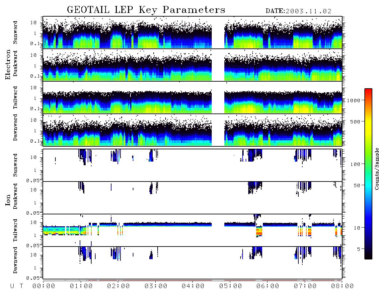Click the '100' colorbar tick value
The image size is (379, 292).
click(355, 164)
